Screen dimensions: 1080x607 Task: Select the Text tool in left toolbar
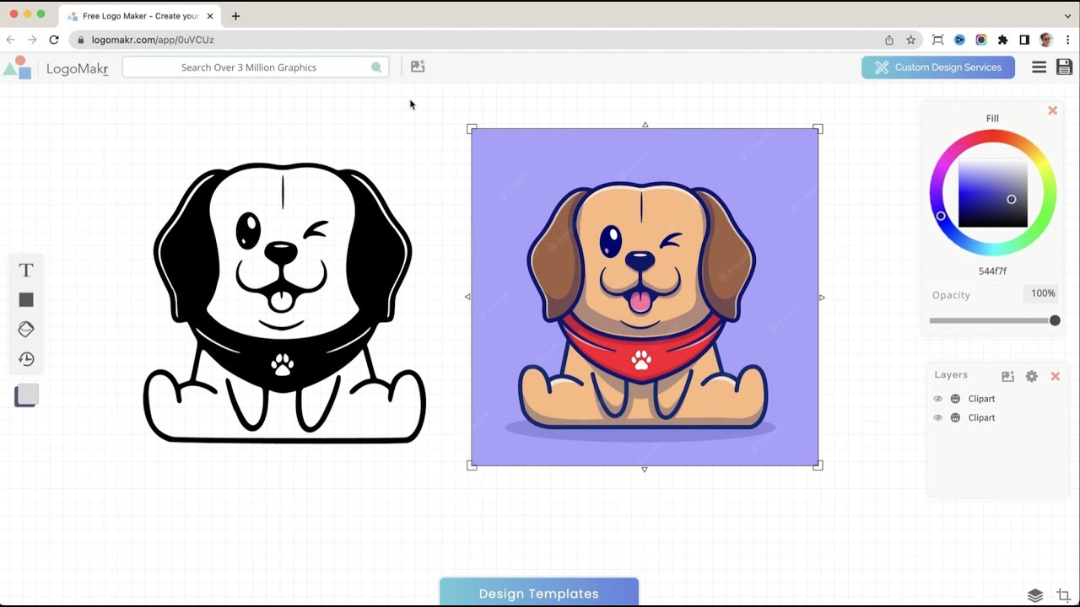26,271
